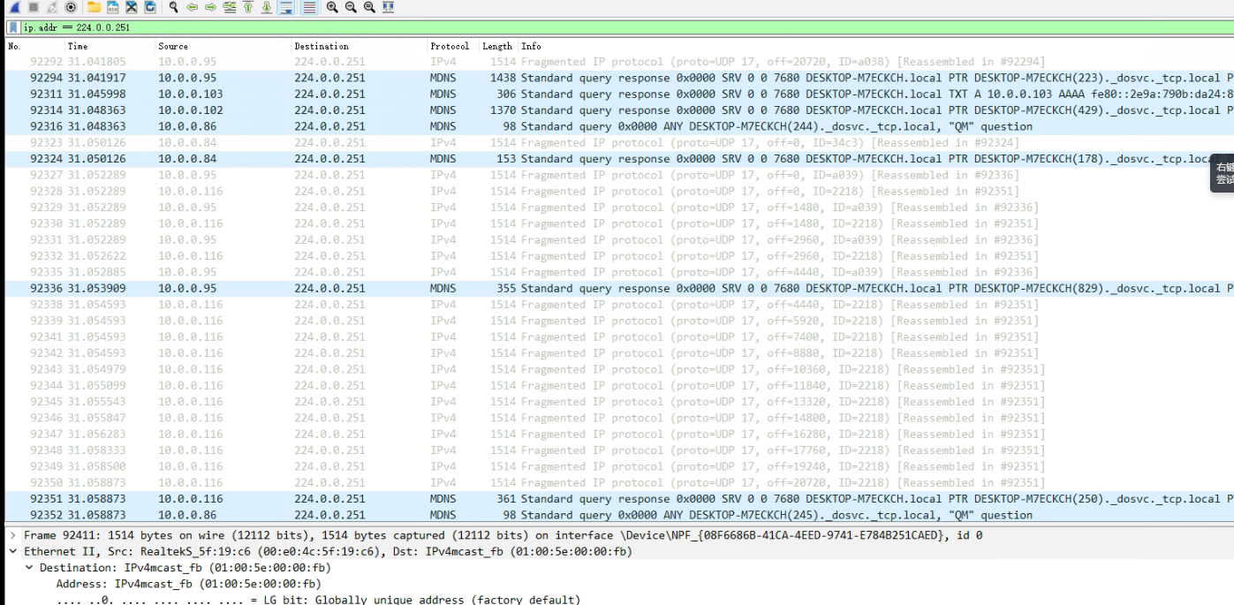Select packet 92338 row
Image resolution: width=1234 pixels, height=605 pixels.
tap(618, 305)
